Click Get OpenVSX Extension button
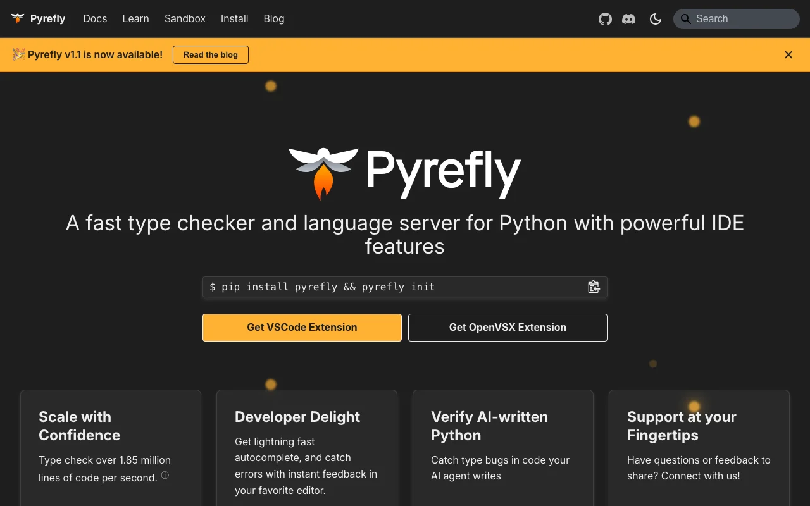The image size is (810, 506). pos(508,328)
